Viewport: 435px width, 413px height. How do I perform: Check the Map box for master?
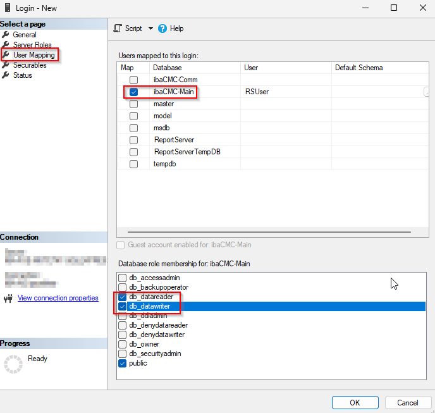coord(133,104)
